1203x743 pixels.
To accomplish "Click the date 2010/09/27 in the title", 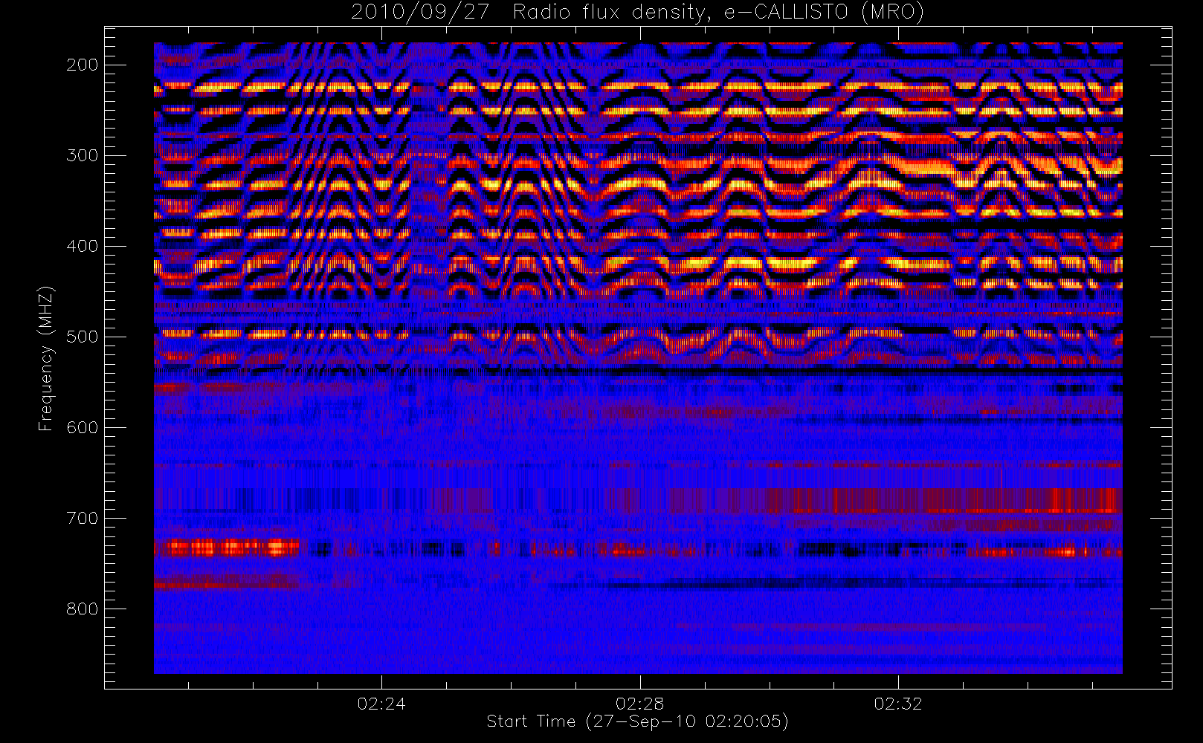I will pos(419,13).
